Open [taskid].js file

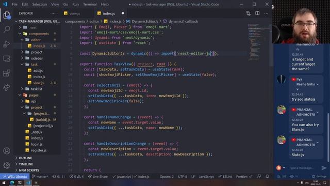43,119
